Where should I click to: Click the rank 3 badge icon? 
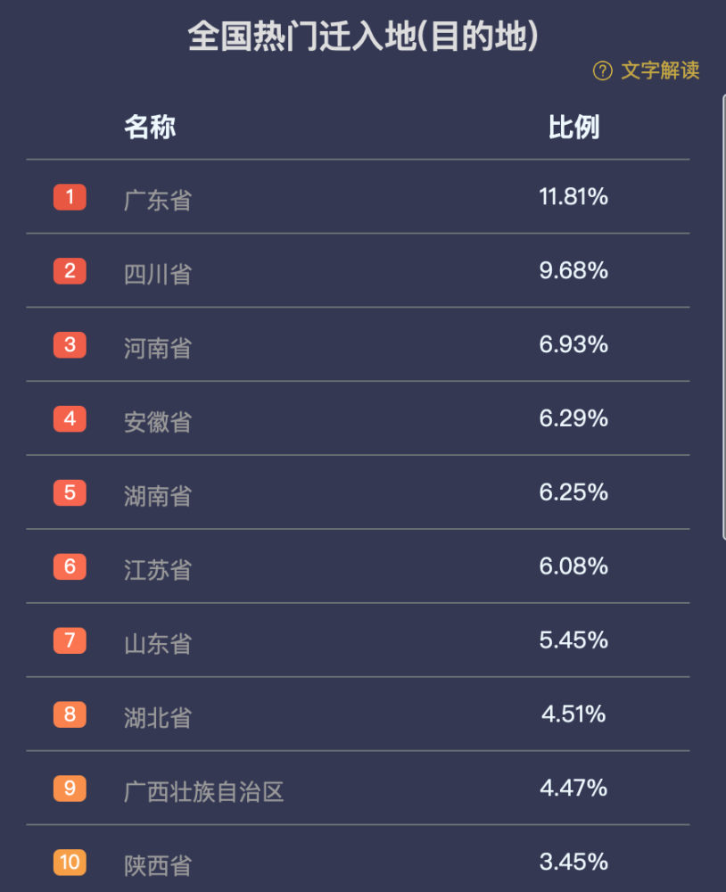70,344
